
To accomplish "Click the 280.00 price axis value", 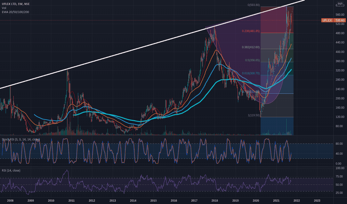I will click(x=340, y=80).
